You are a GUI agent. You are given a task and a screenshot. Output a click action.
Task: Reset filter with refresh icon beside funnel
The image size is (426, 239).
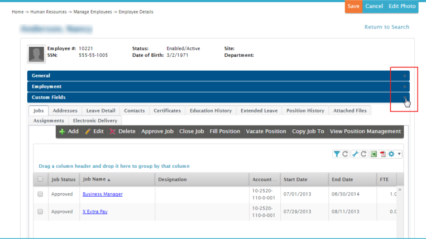pos(345,154)
